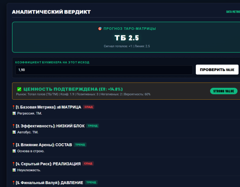Click the КОЭФФИЦИЕНТ БУКМЕКЕРА НА ЭТОТ ИСХОД label
Screen dimensions: 240x187
[52, 62]
